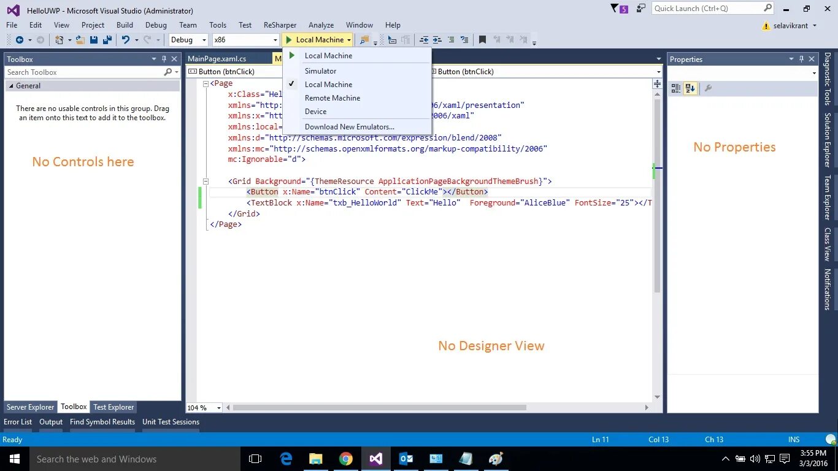Collapse the Grid element outline
The width and height of the screenshot is (838, 471).
(x=206, y=182)
